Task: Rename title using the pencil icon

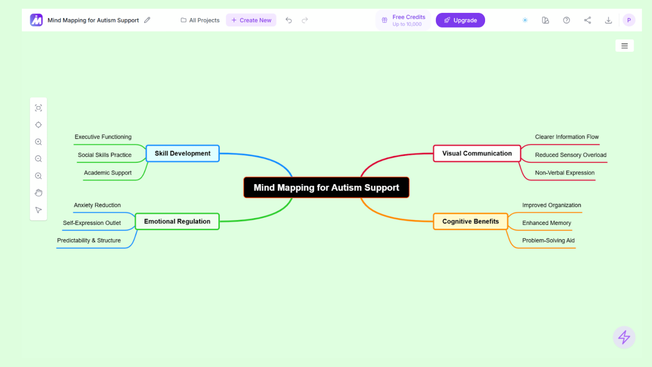Action: pyautogui.click(x=147, y=20)
